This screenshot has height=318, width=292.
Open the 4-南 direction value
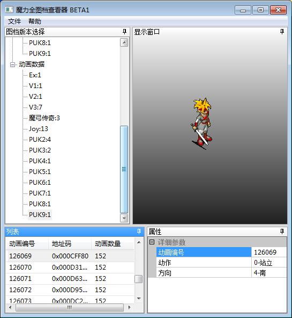pos(269,273)
